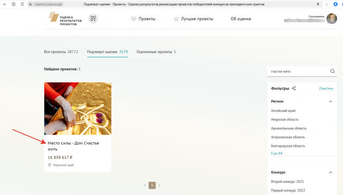This screenshot has height=195, width=343.
Task: Click the share icon beside Фильтры
Action: pyautogui.click(x=294, y=88)
